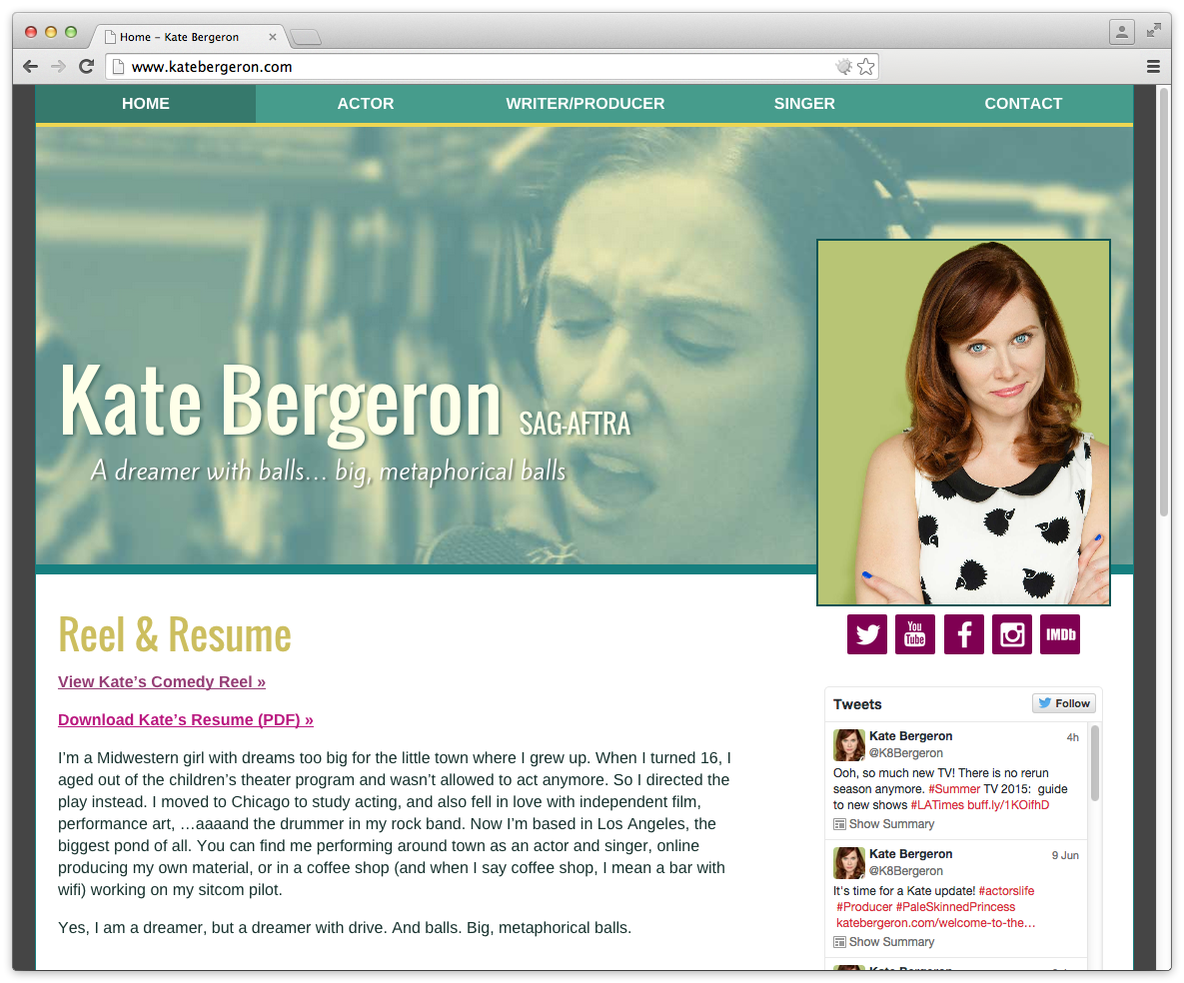
Task: Expand Show Summary under the 9 Jun tweet
Action: [883, 941]
